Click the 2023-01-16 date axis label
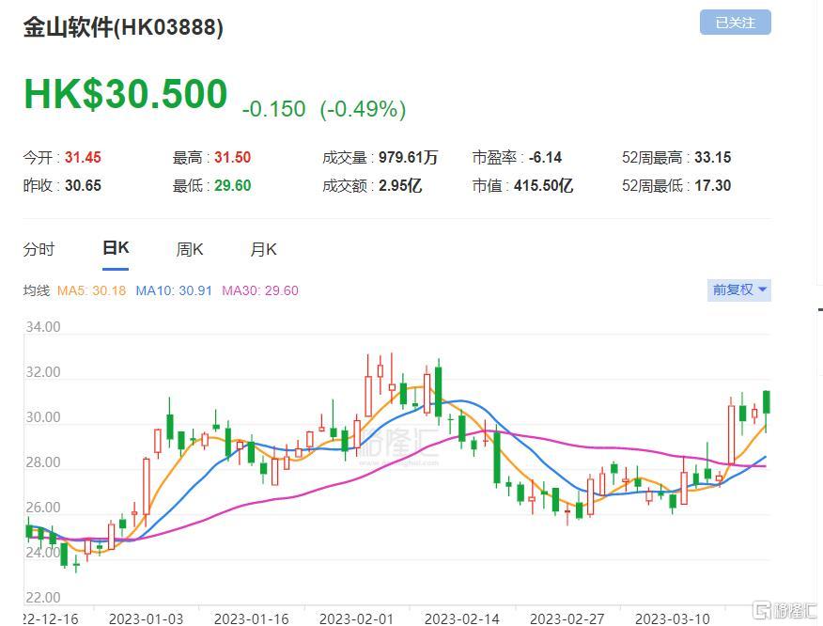 pos(252,618)
